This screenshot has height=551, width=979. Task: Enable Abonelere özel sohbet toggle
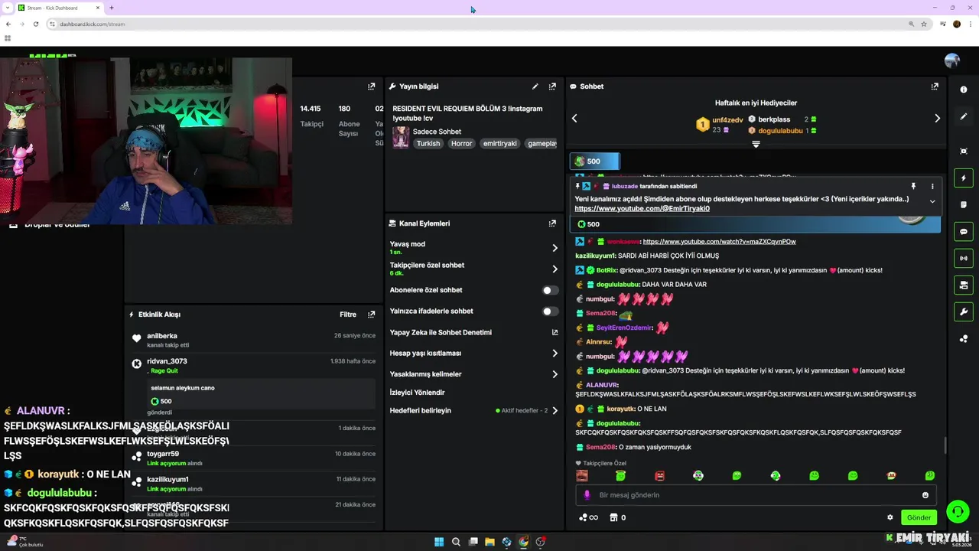click(548, 290)
